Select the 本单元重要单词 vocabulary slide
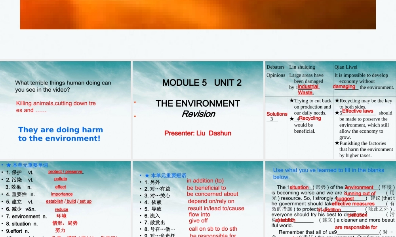This screenshot has width=396, height=237. pos(65,199)
